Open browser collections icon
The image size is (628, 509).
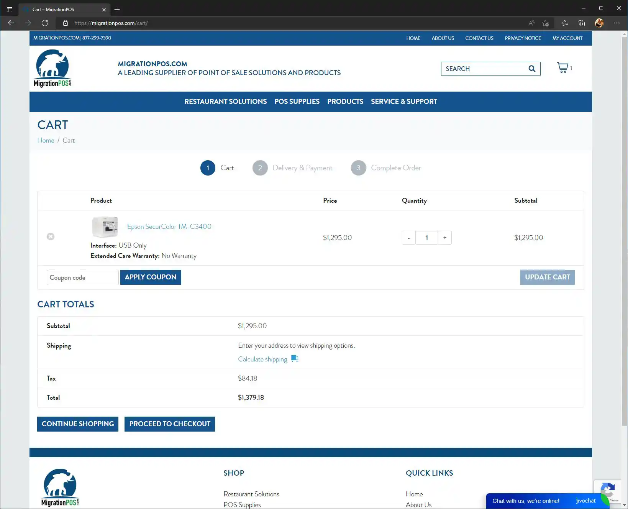(582, 23)
